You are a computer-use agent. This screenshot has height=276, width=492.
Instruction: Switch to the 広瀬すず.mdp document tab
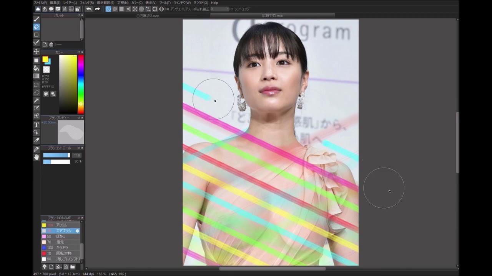[273, 16]
